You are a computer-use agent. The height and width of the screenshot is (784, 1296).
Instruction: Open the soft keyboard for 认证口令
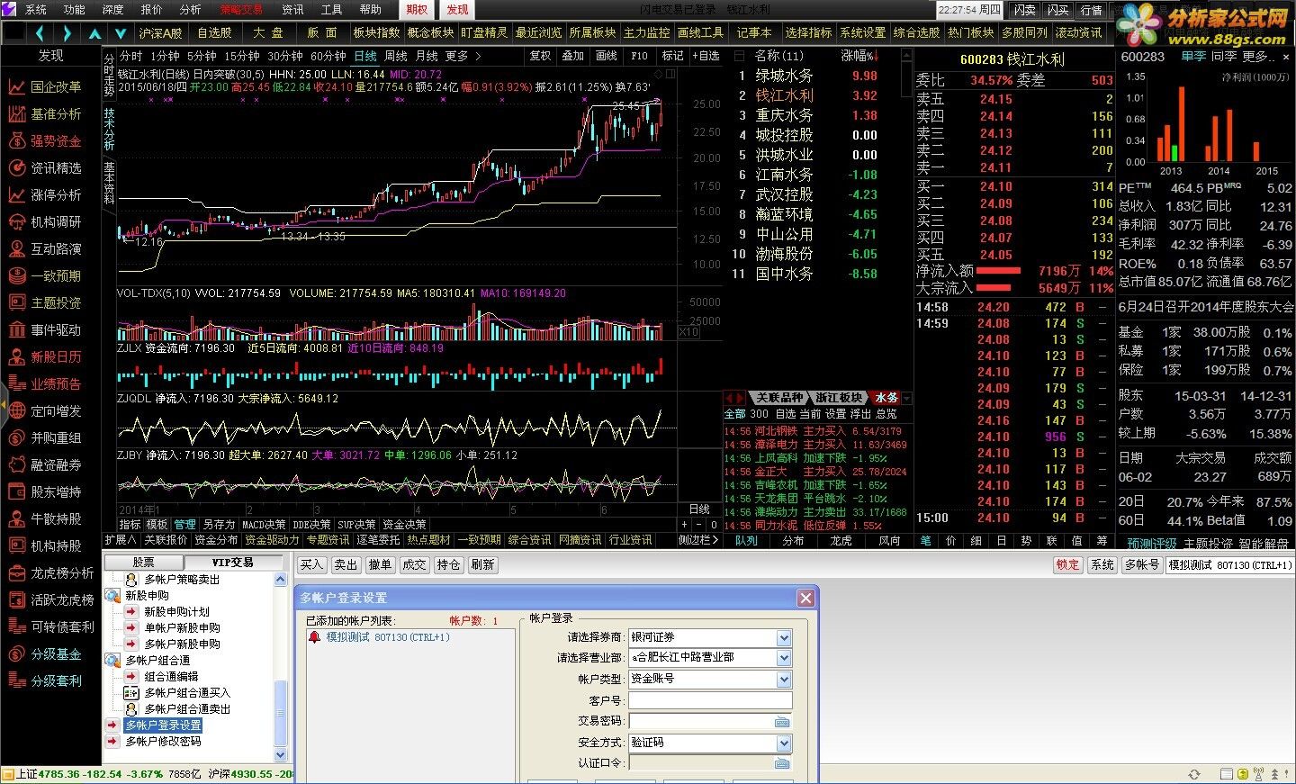pyautogui.click(x=782, y=763)
